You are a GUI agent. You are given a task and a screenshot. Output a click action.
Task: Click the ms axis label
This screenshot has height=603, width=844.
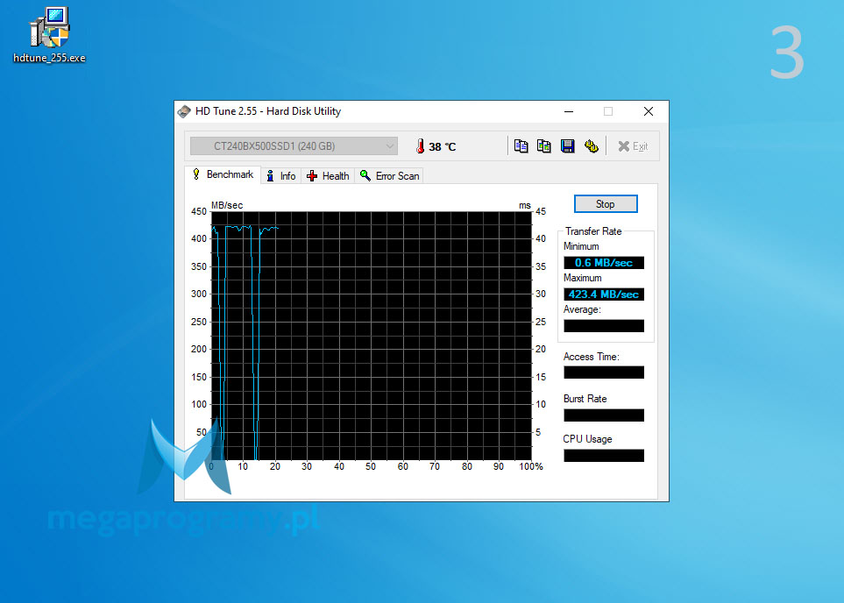(x=525, y=205)
